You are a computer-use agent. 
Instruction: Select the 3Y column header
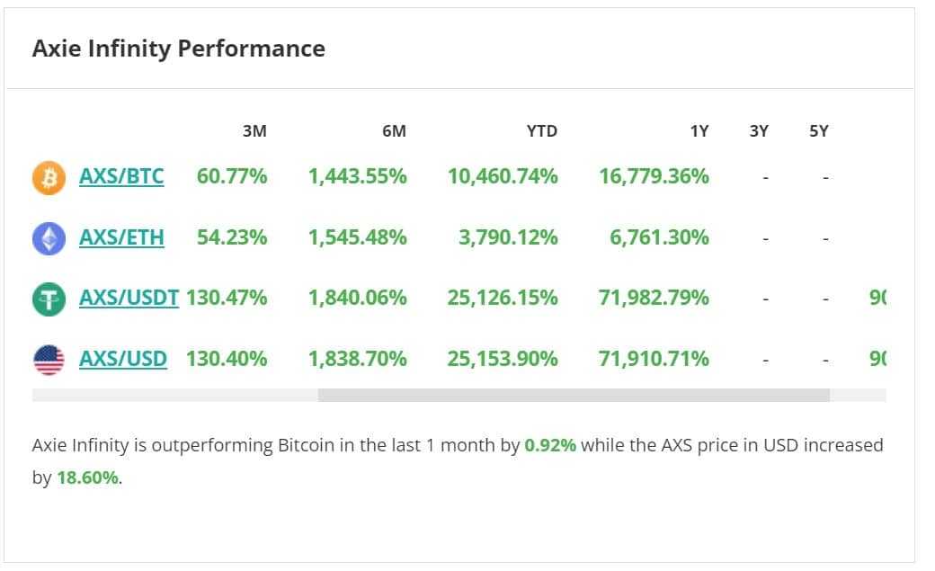759,131
